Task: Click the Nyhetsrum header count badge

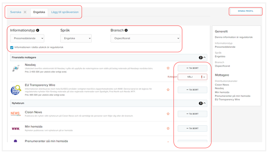Action: pos(201,103)
